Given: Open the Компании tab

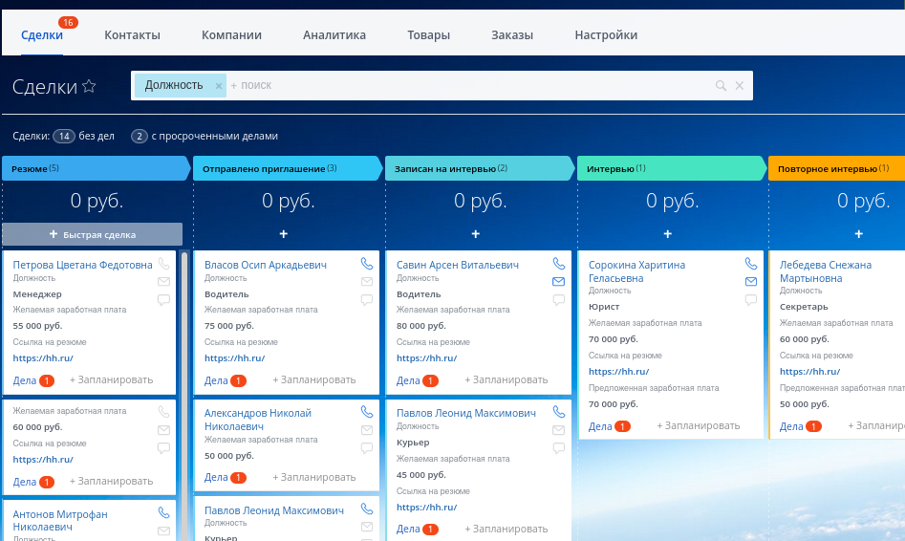Looking at the screenshot, I should pos(231,35).
